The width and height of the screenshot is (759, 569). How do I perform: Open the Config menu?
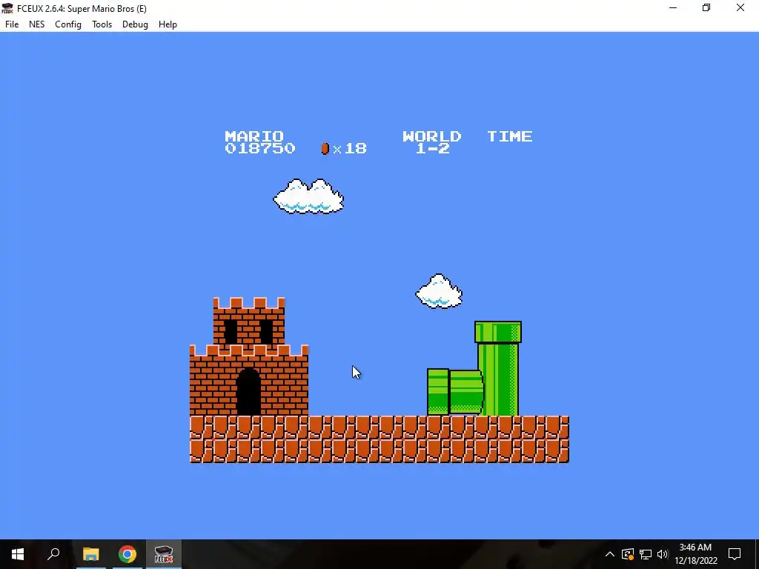[67, 24]
